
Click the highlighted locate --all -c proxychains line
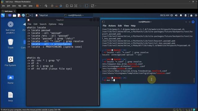click(52, 44)
